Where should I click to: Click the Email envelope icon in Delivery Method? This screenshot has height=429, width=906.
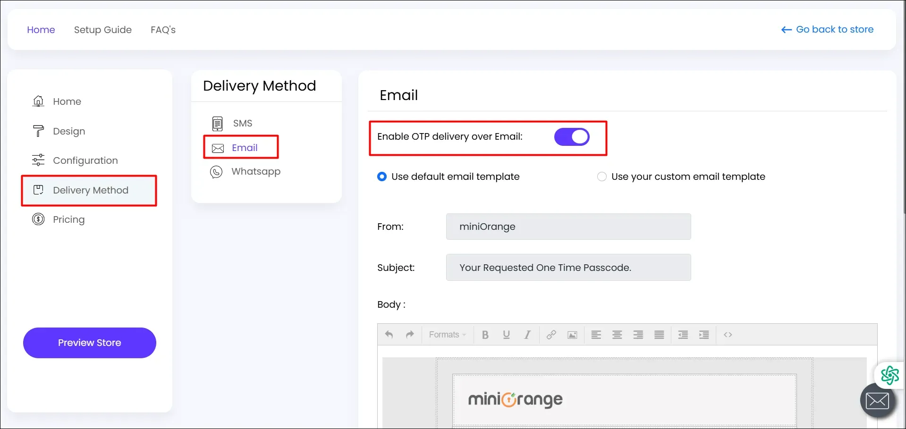pos(218,148)
